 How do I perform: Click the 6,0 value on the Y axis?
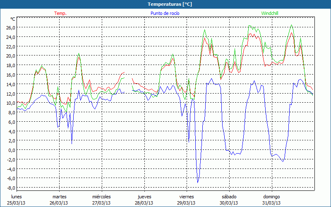click(x=11, y=122)
